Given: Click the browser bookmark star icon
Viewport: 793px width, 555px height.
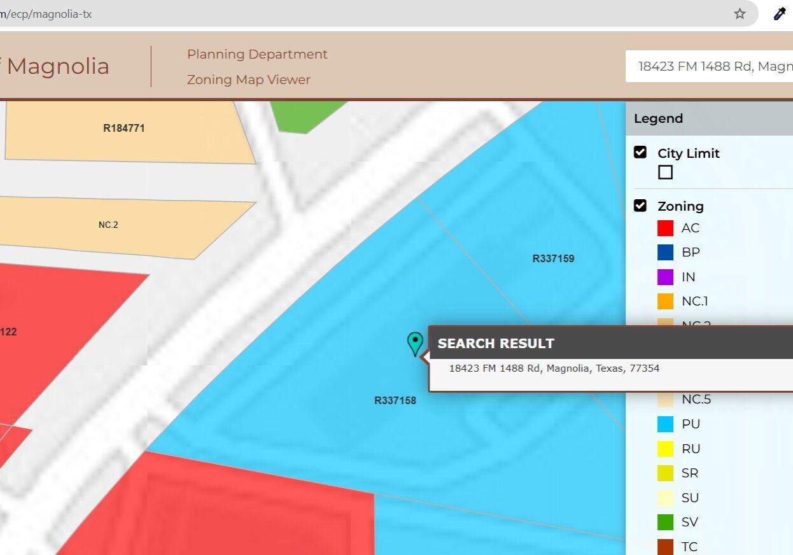Looking at the screenshot, I should point(739,13).
